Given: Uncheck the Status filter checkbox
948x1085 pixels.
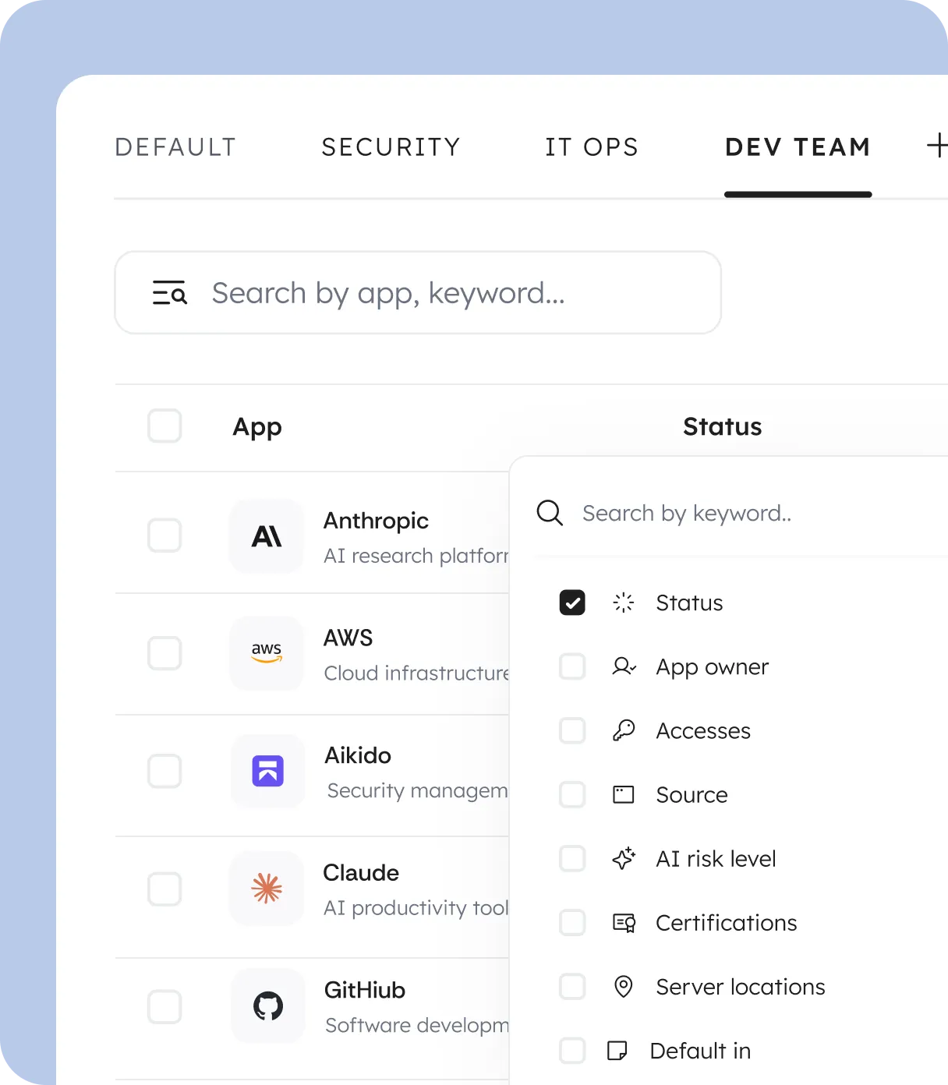Looking at the screenshot, I should click(571, 603).
